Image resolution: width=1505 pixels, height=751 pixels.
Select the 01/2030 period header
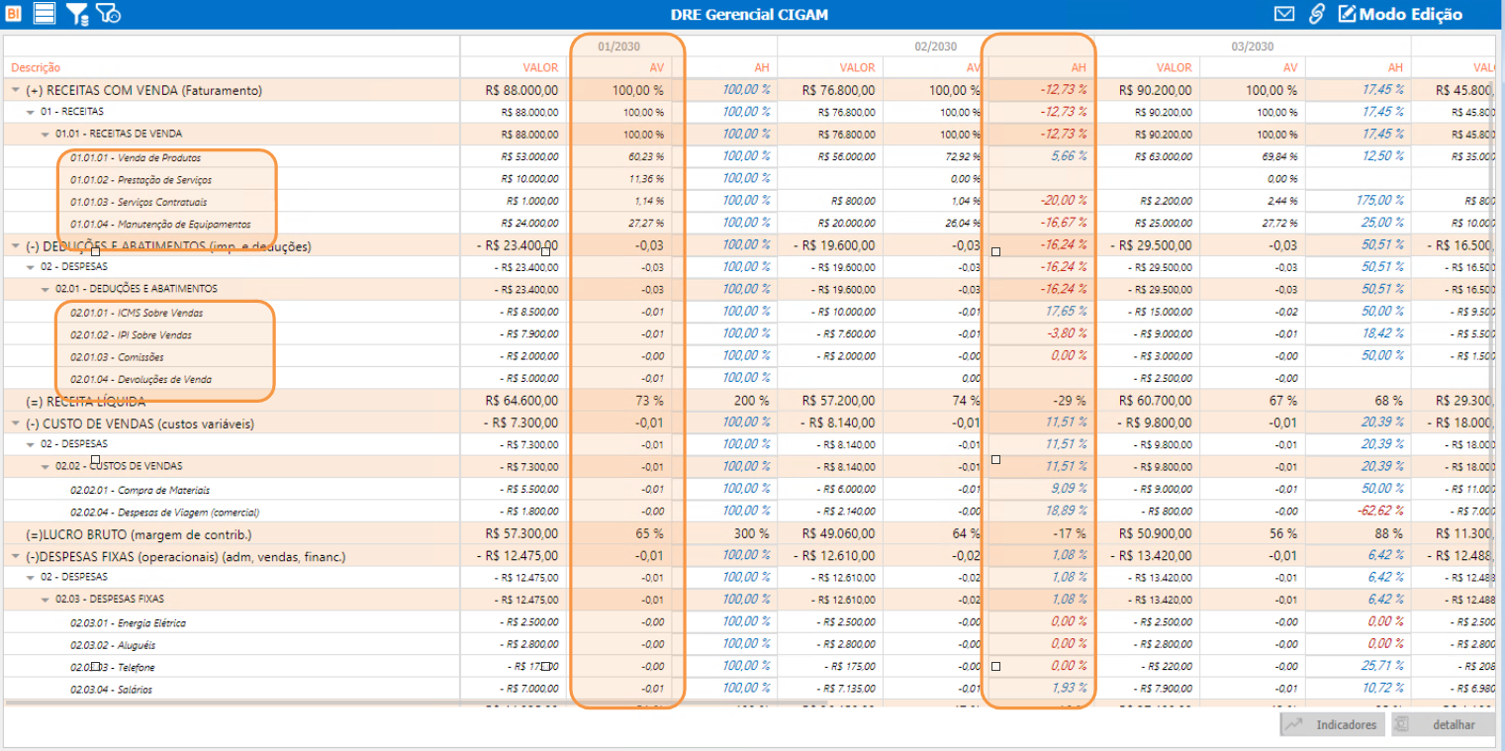click(618, 47)
